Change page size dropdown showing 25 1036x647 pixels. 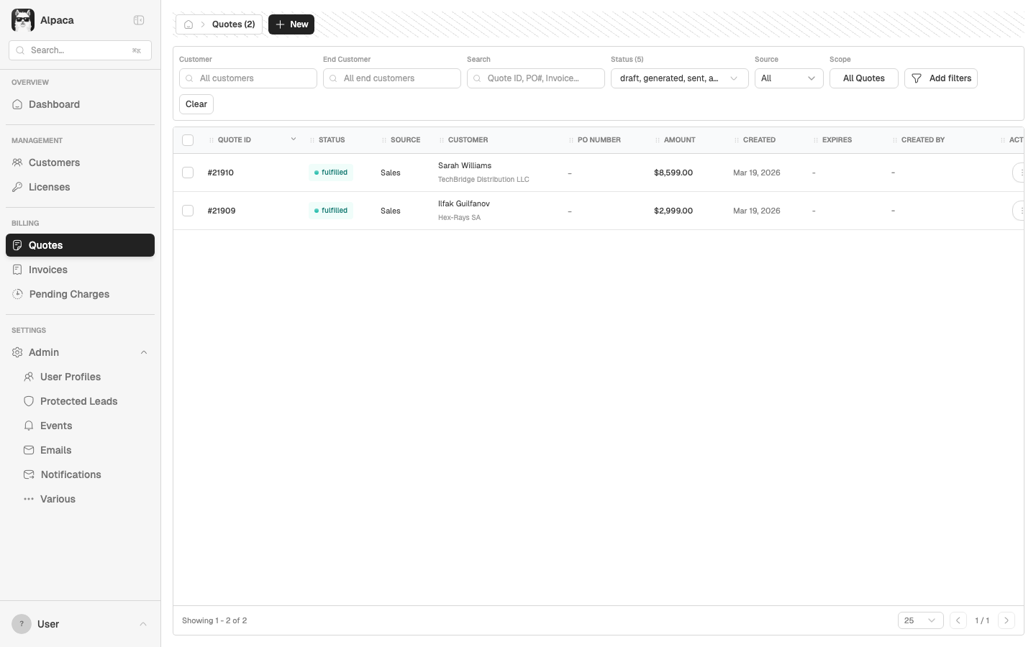(920, 620)
